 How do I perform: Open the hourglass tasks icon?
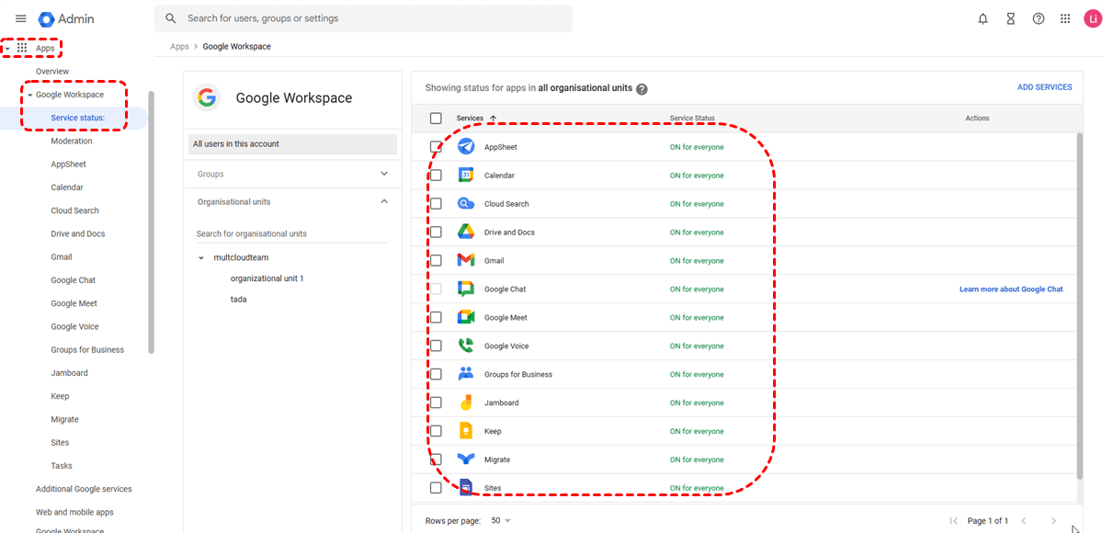1011,18
